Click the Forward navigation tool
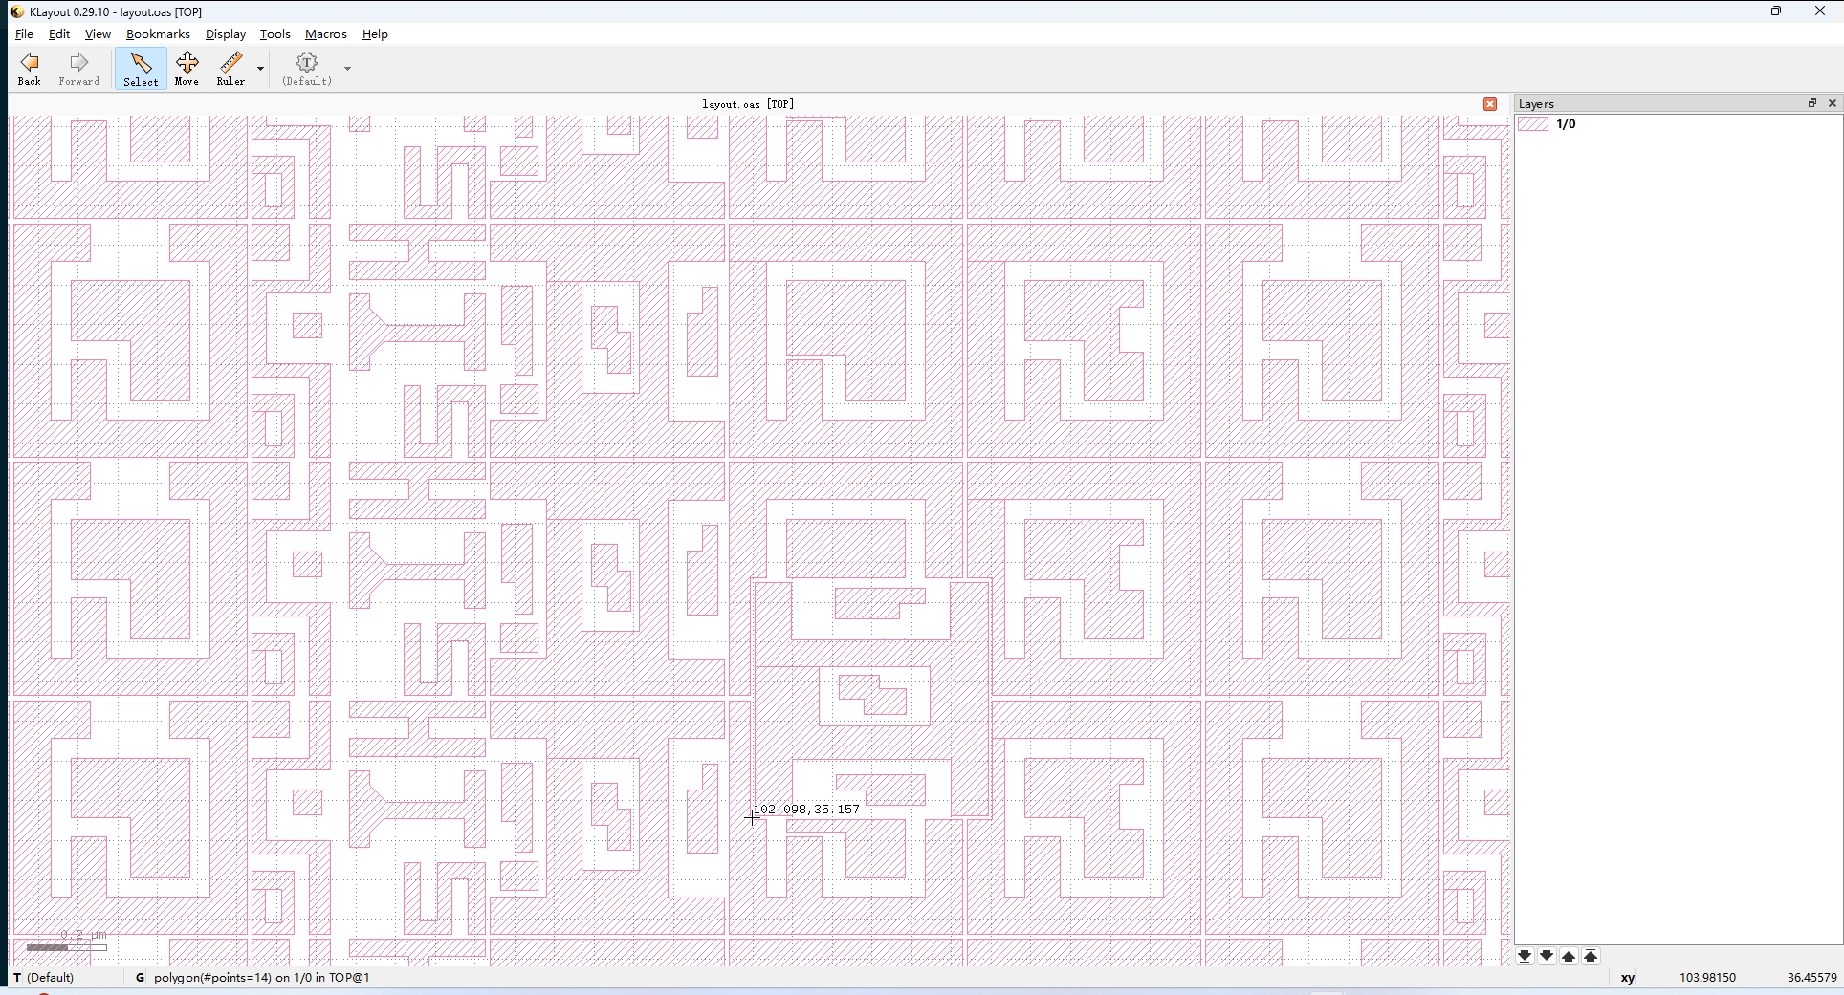This screenshot has width=1844, height=995. (79, 70)
